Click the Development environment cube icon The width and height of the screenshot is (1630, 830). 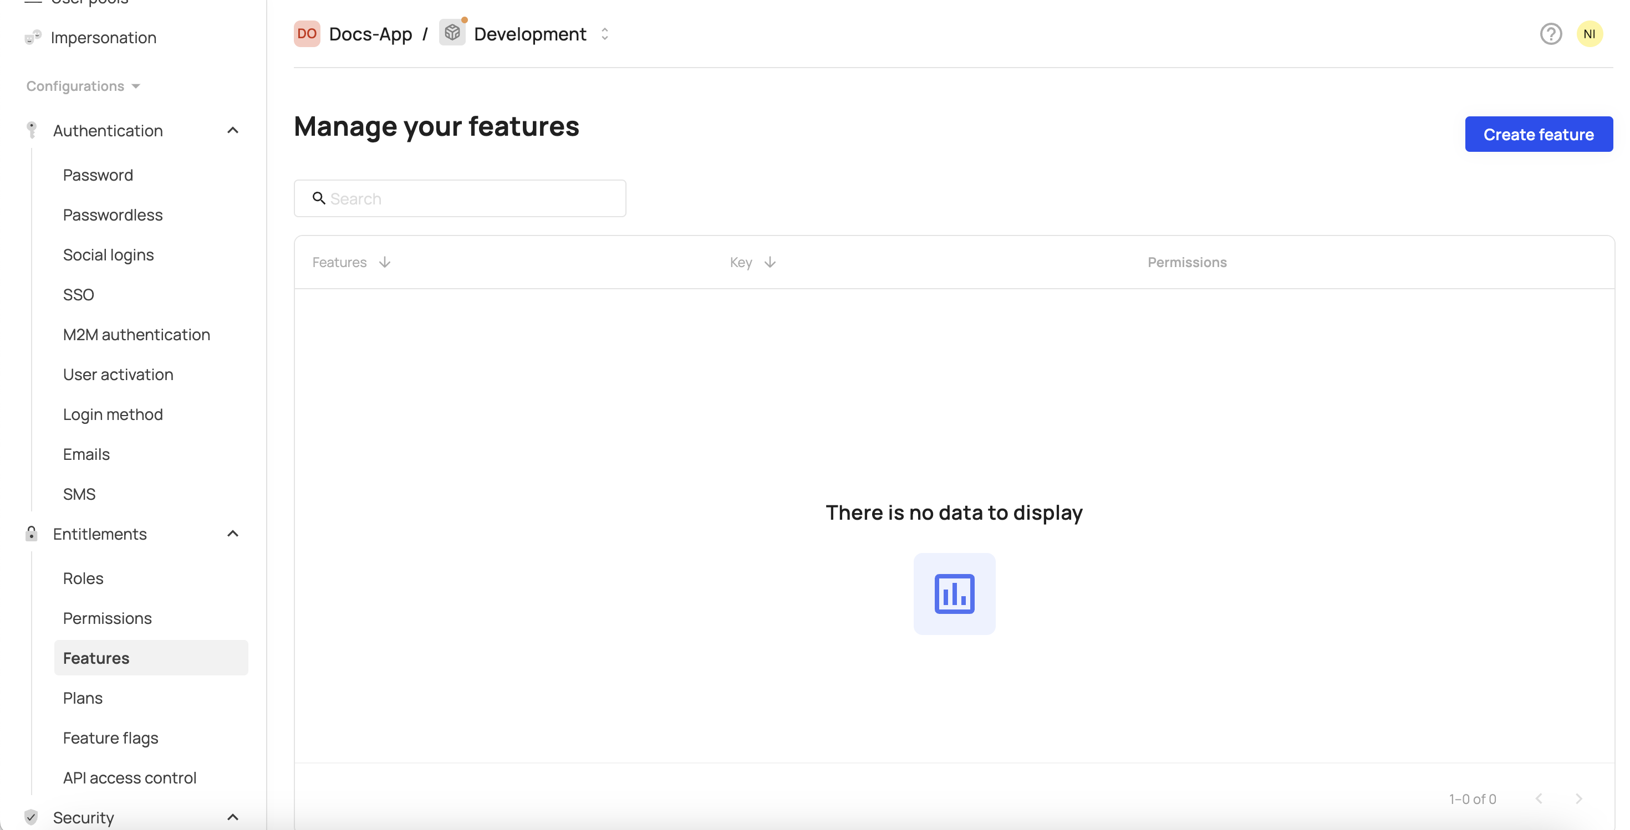point(452,33)
